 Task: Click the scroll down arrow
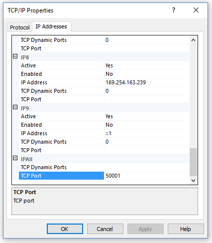pos(193,181)
